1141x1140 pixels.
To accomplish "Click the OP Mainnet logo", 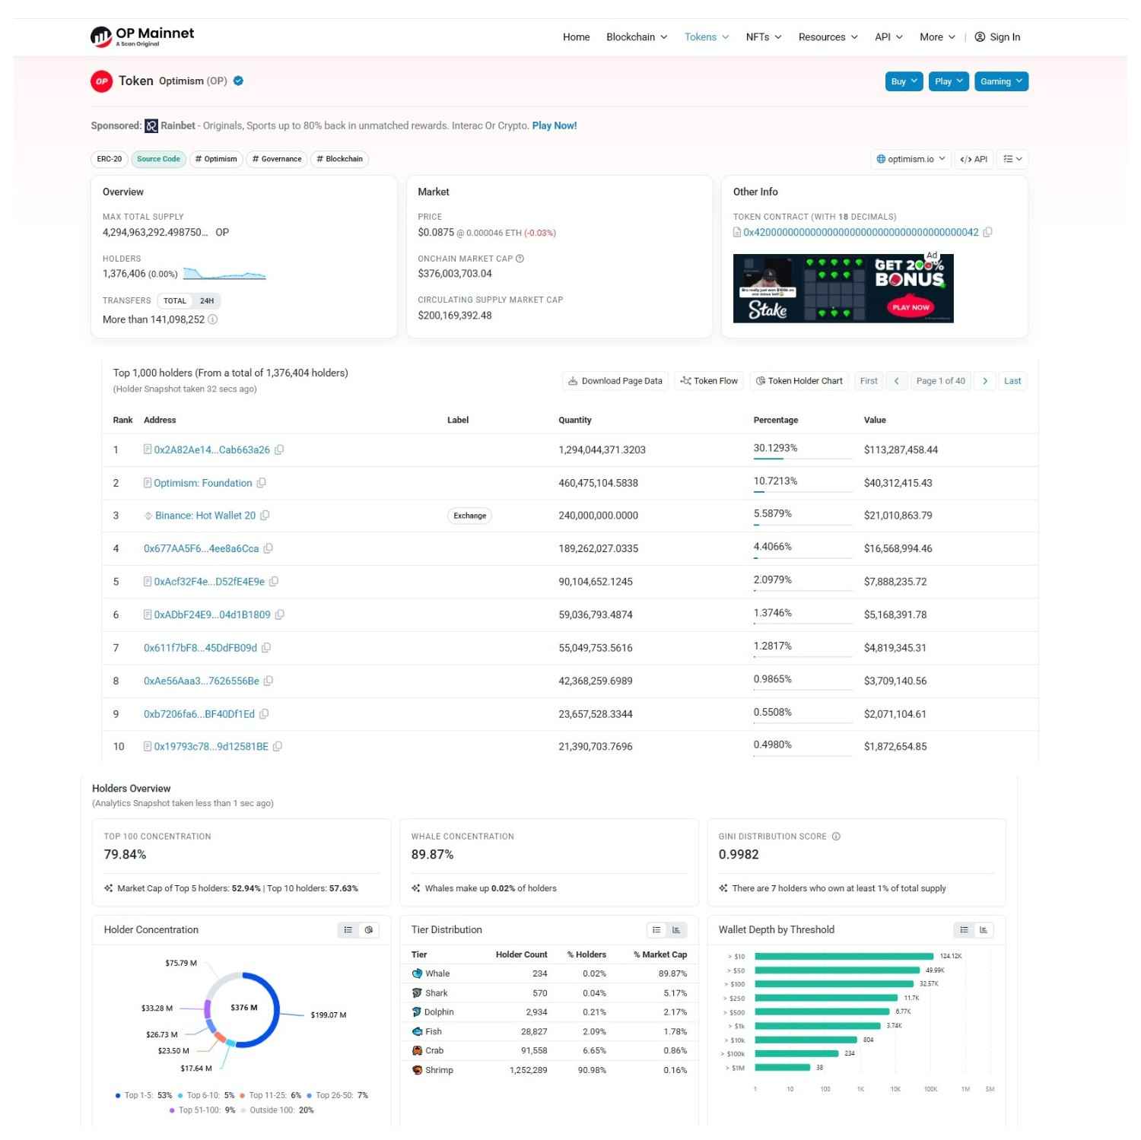I will (x=142, y=36).
